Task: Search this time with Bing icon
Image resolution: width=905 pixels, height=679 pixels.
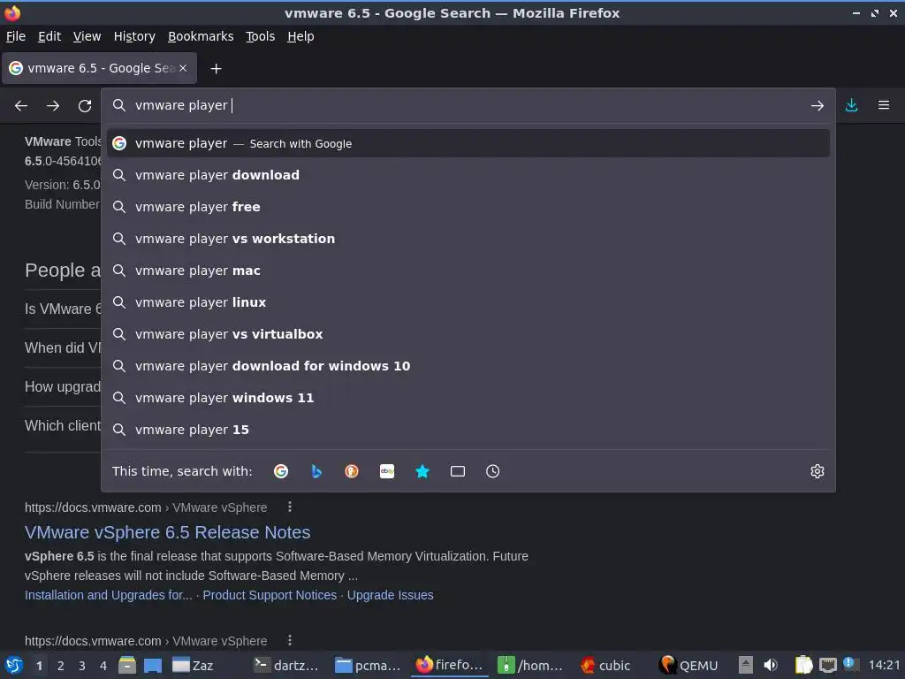Action: 316,471
